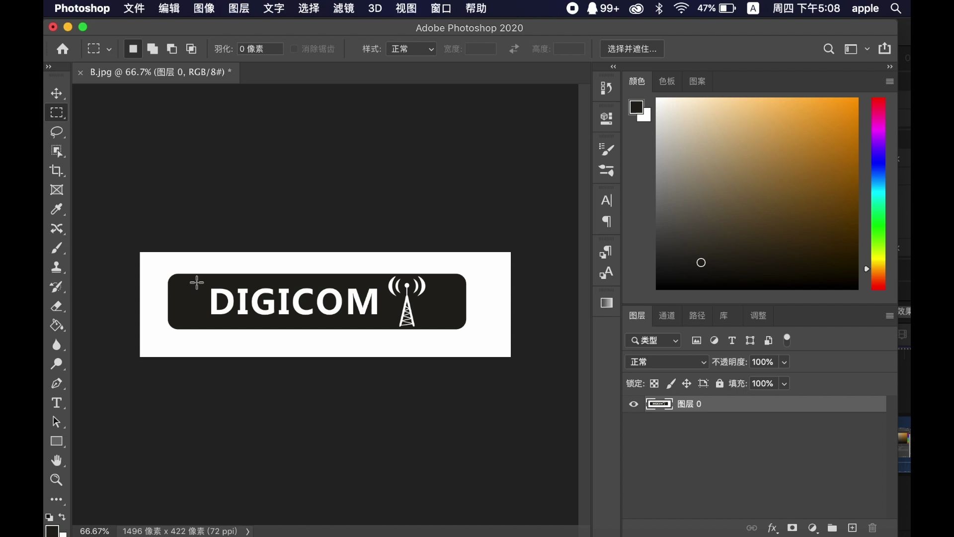Click the 选择并遮住... button

632,49
